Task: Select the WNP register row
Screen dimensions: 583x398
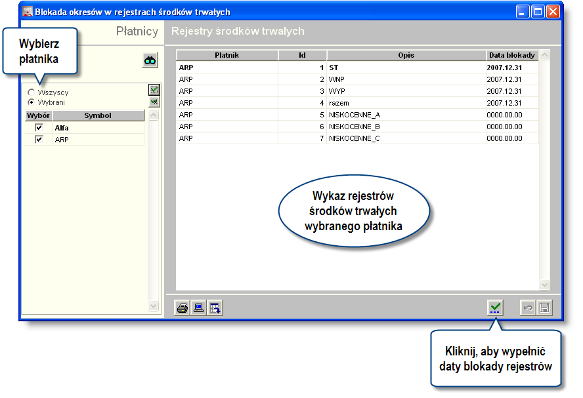Action: (x=357, y=79)
